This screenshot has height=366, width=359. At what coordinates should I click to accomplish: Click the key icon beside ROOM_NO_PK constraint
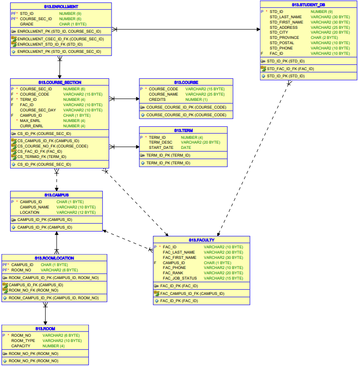tap(5, 354)
